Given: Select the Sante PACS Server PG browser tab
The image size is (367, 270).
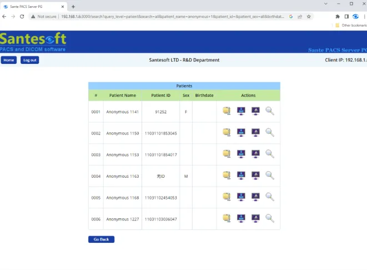Looking at the screenshot, I should click(34, 7).
